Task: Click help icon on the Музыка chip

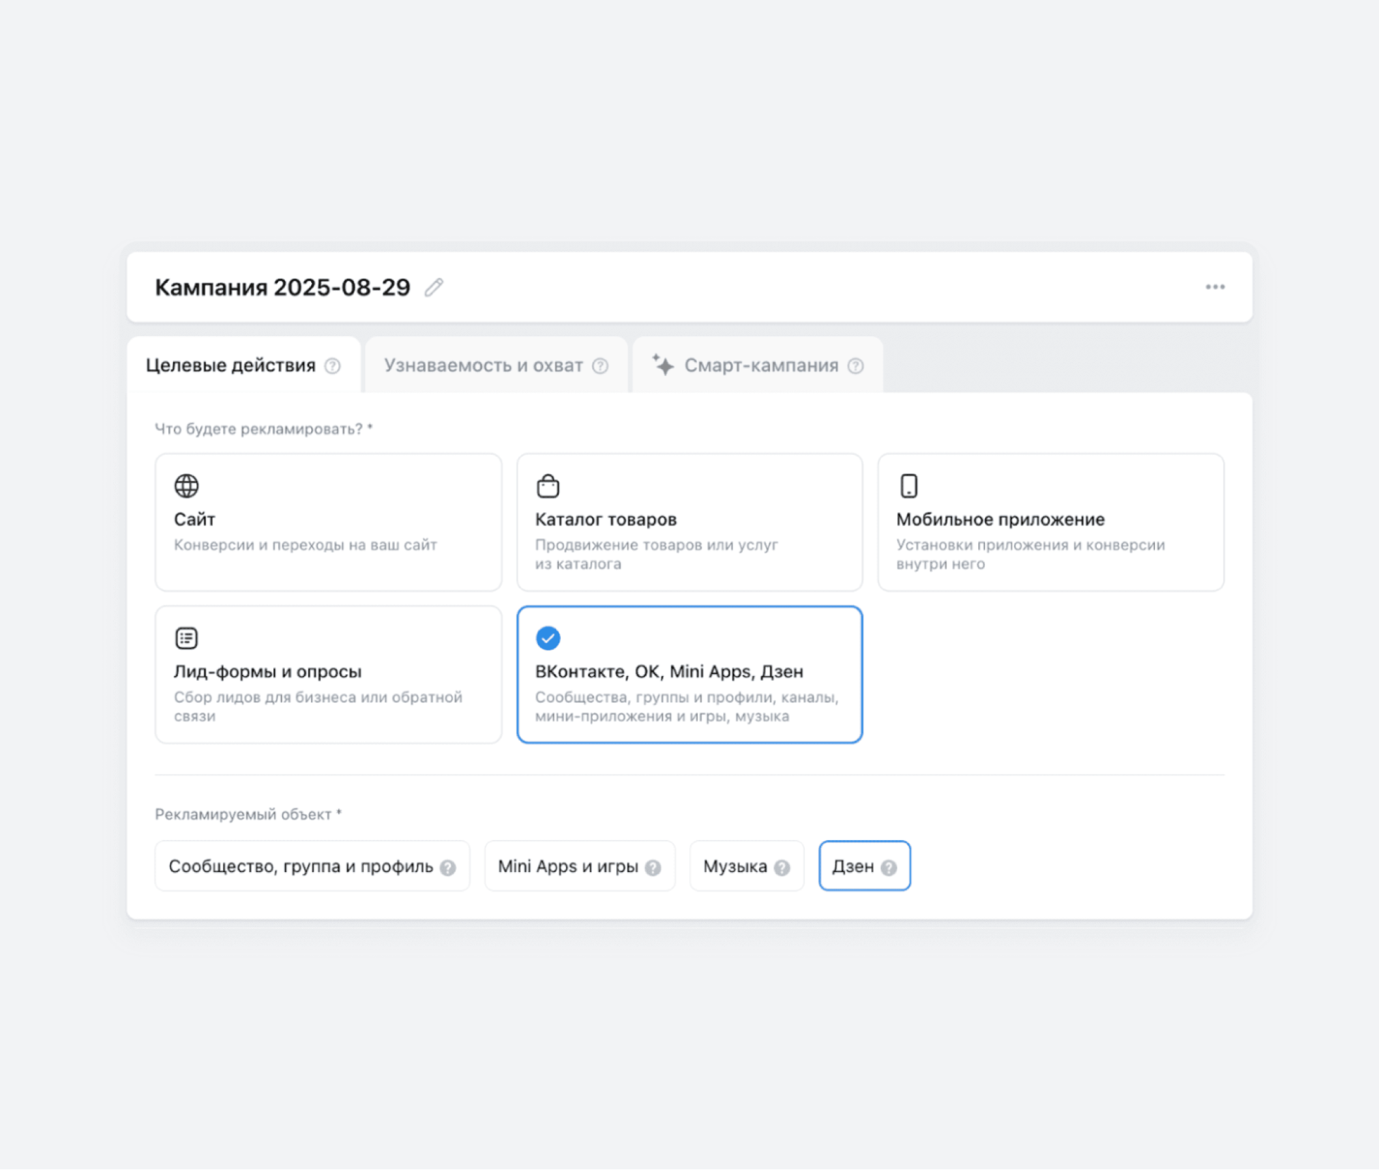Action: click(782, 868)
